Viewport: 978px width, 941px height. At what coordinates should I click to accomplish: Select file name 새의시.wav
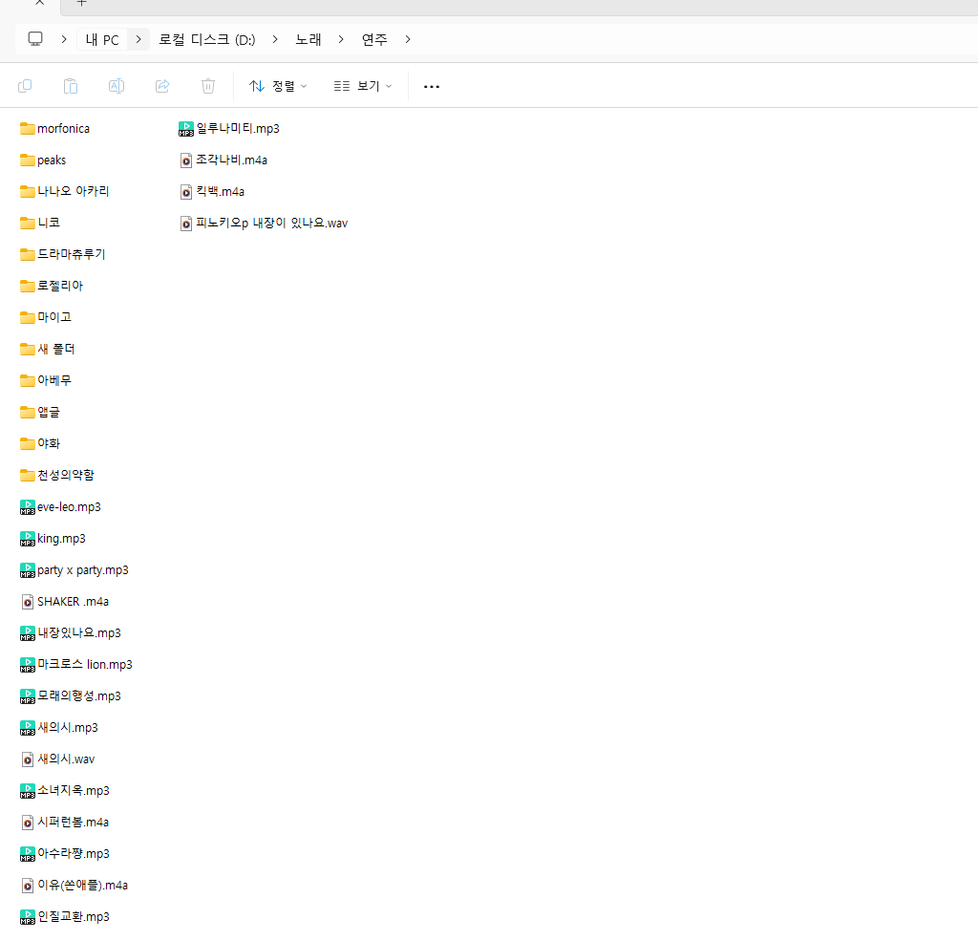66,759
